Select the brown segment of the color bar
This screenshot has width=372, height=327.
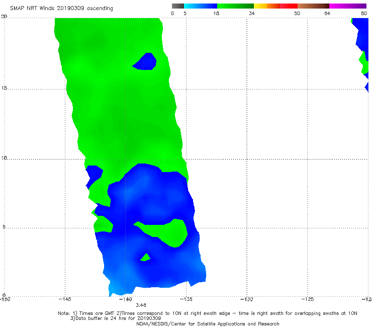point(313,6)
